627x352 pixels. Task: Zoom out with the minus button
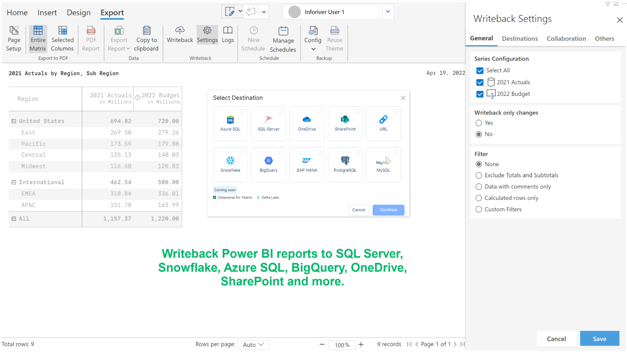322,345
